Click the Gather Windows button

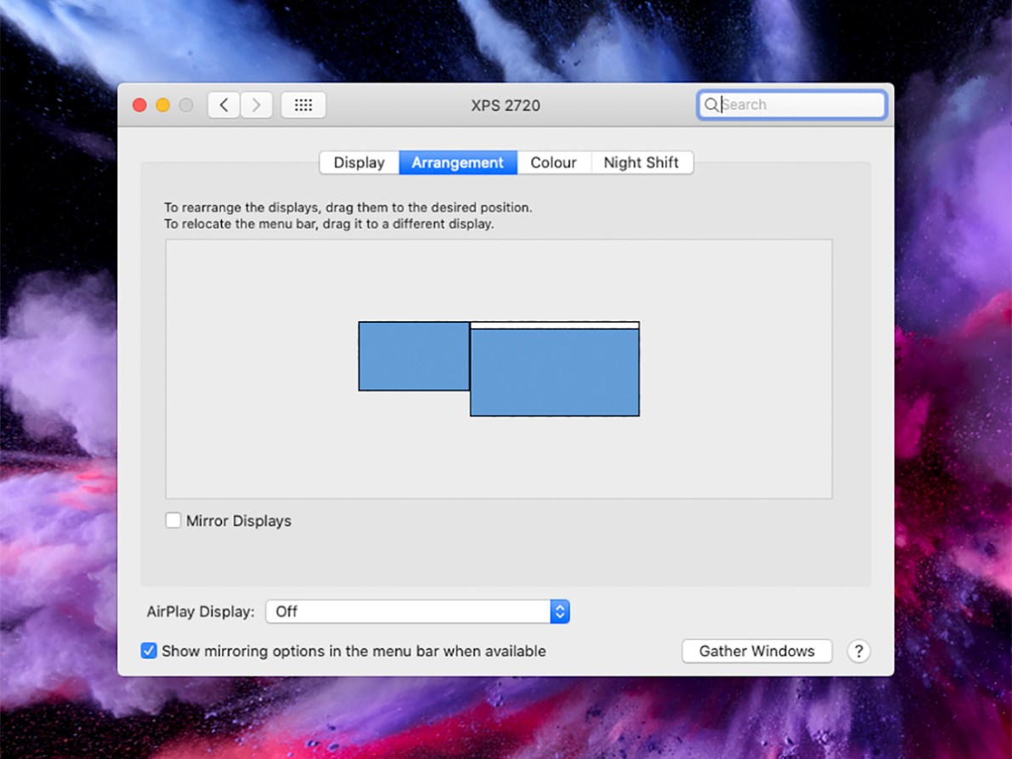(x=756, y=651)
